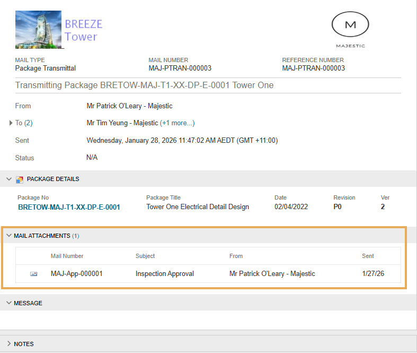Show recipients via '+1 more...' link
Viewport: 417px width, 353px height.
pos(177,123)
